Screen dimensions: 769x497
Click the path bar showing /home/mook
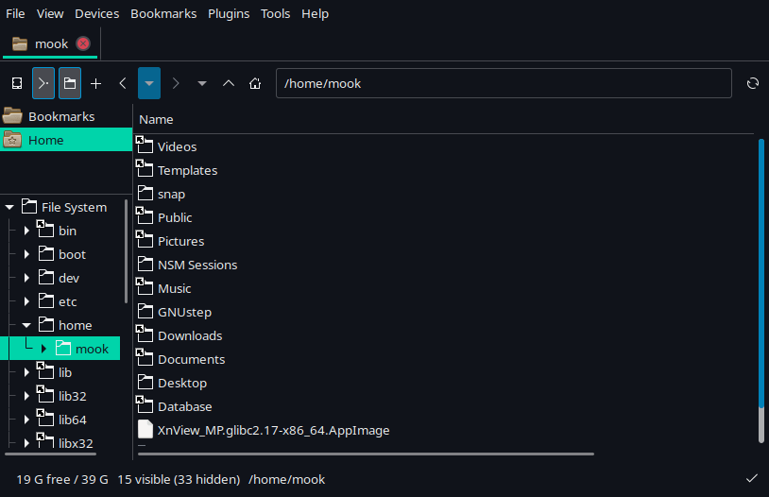pyautogui.click(x=504, y=83)
